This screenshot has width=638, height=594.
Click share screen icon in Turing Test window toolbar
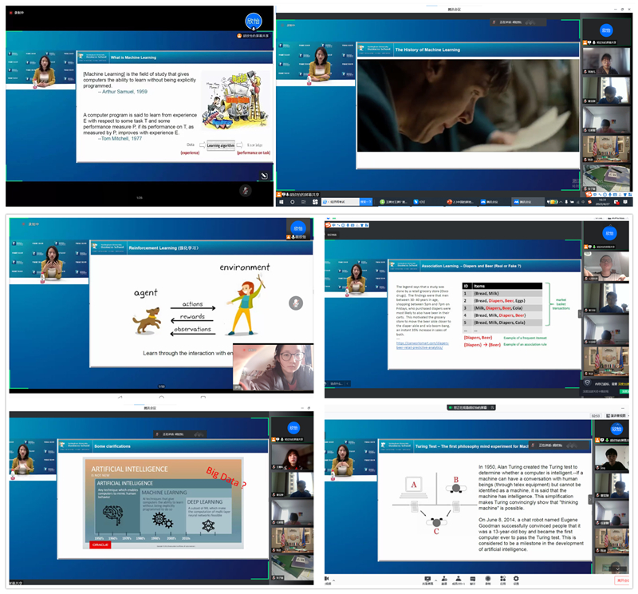tap(428, 580)
